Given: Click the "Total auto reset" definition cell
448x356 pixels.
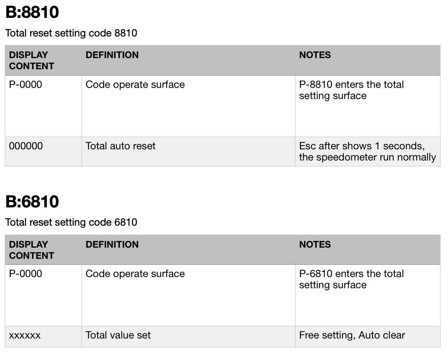Looking at the screenshot, I should pyautogui.click(x=121, y=146).
